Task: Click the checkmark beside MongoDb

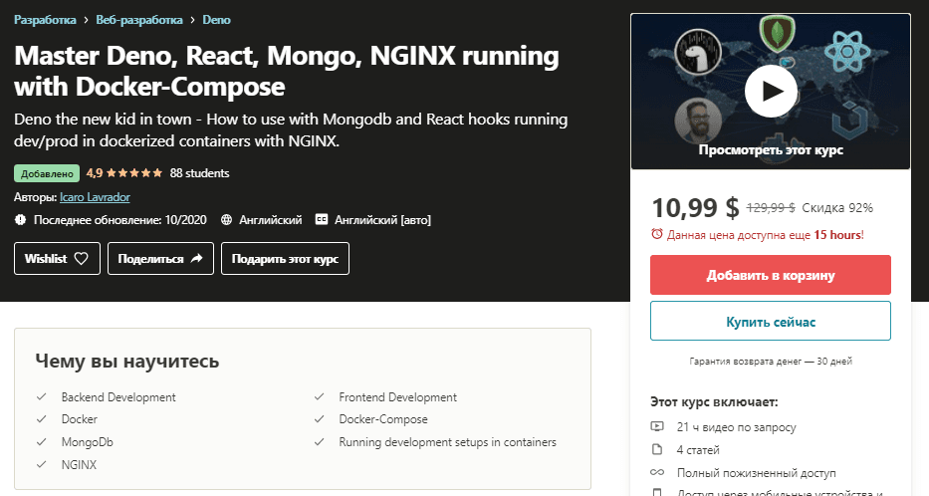Action: click(42, 442)
